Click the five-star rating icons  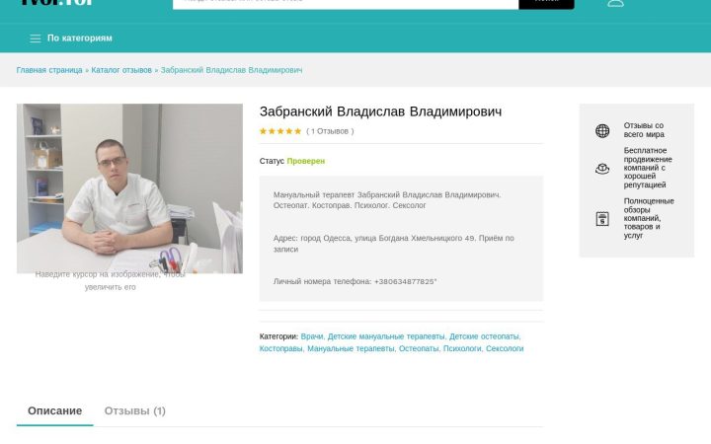280,131
